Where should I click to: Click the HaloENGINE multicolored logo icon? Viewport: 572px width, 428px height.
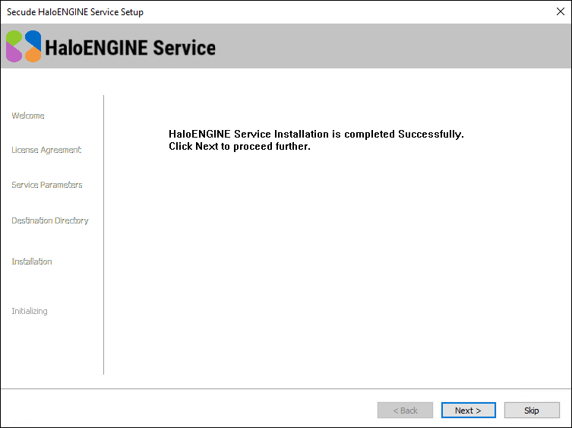[x=24, y=46]
